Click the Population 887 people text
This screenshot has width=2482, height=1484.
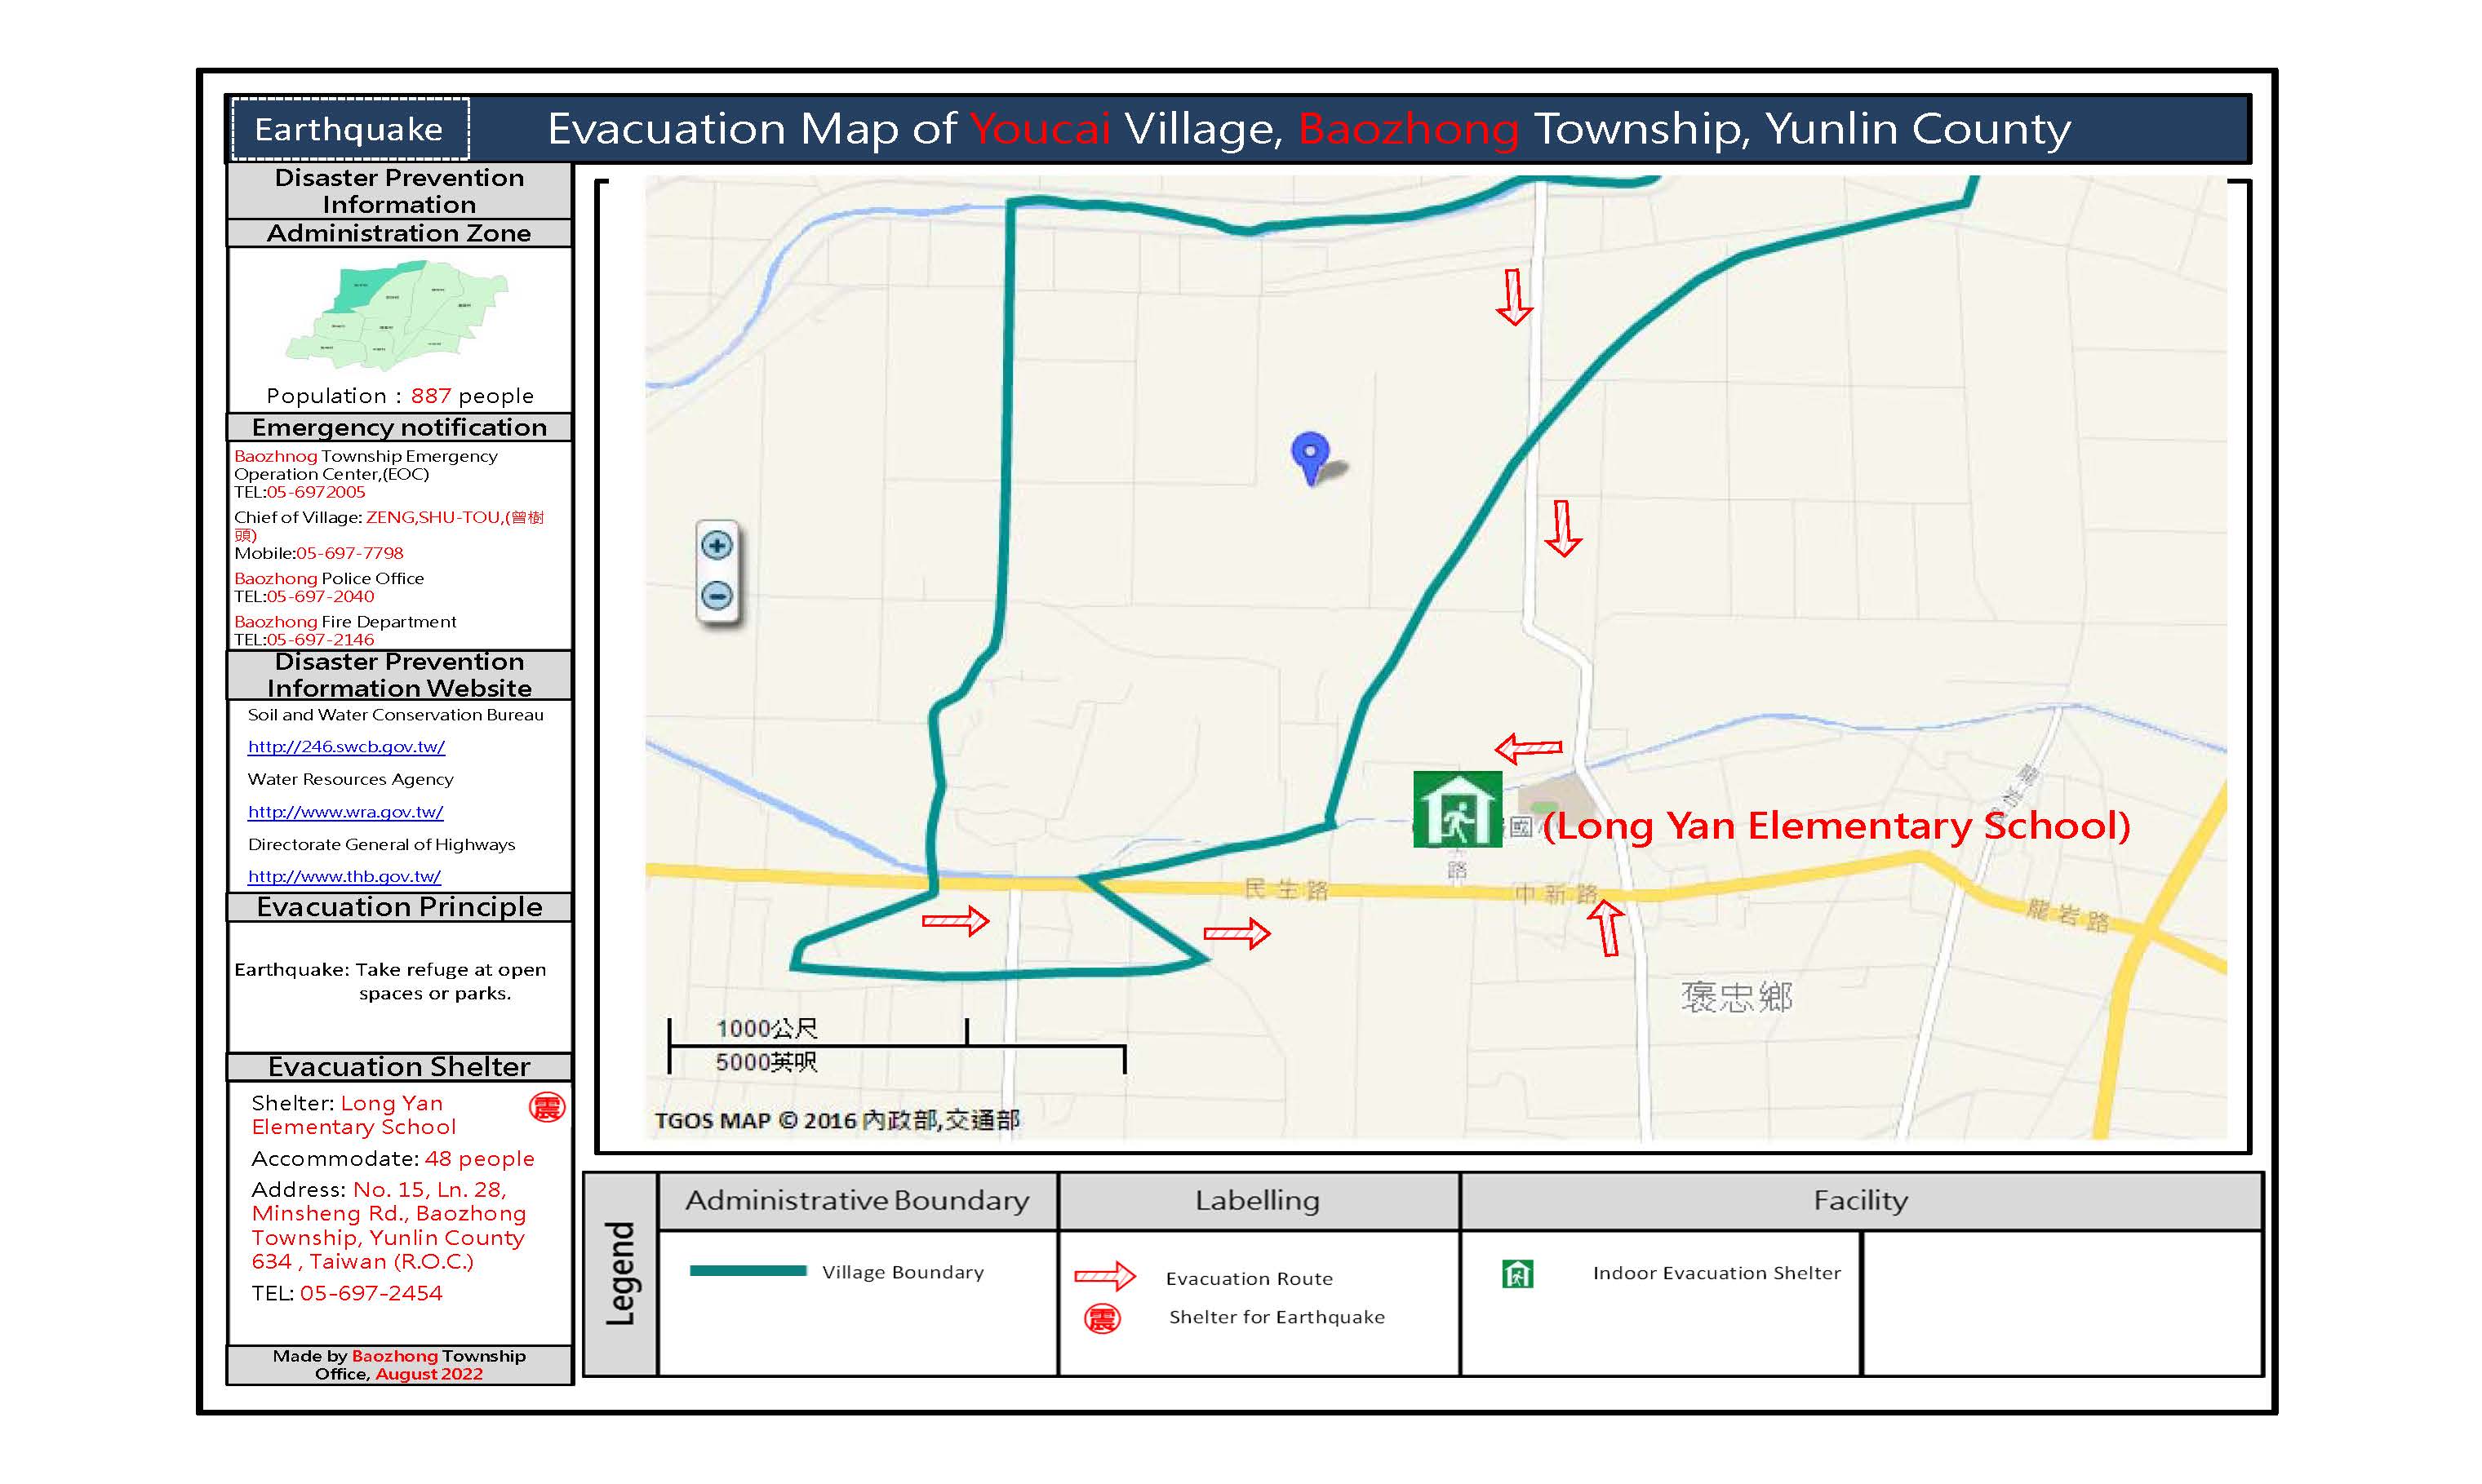pyautogui.click(x=400, y=396)
